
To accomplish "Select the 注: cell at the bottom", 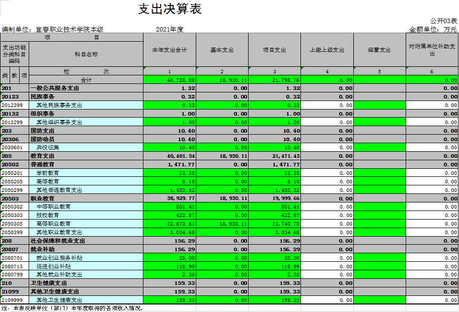I will tap(6, 307).
